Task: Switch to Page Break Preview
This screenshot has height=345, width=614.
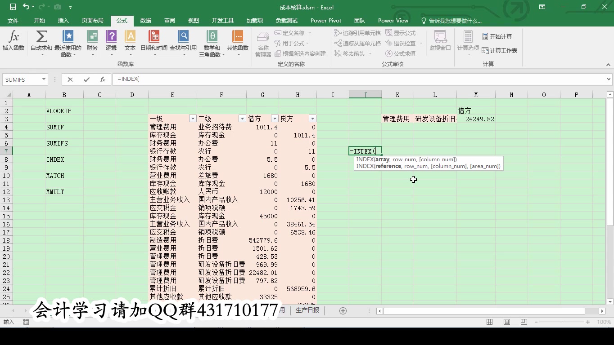Action: (x=524, y=322)
